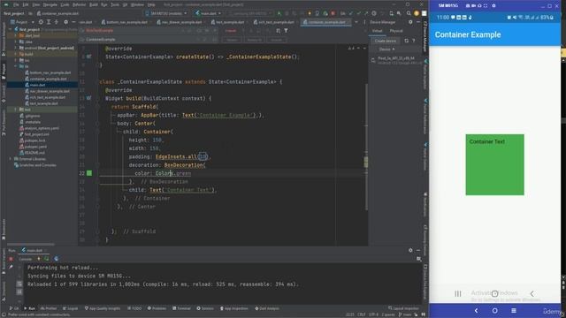Select Scratches and Consoles in tree
This screenshot has height=318, width=566.
(35, 165)
